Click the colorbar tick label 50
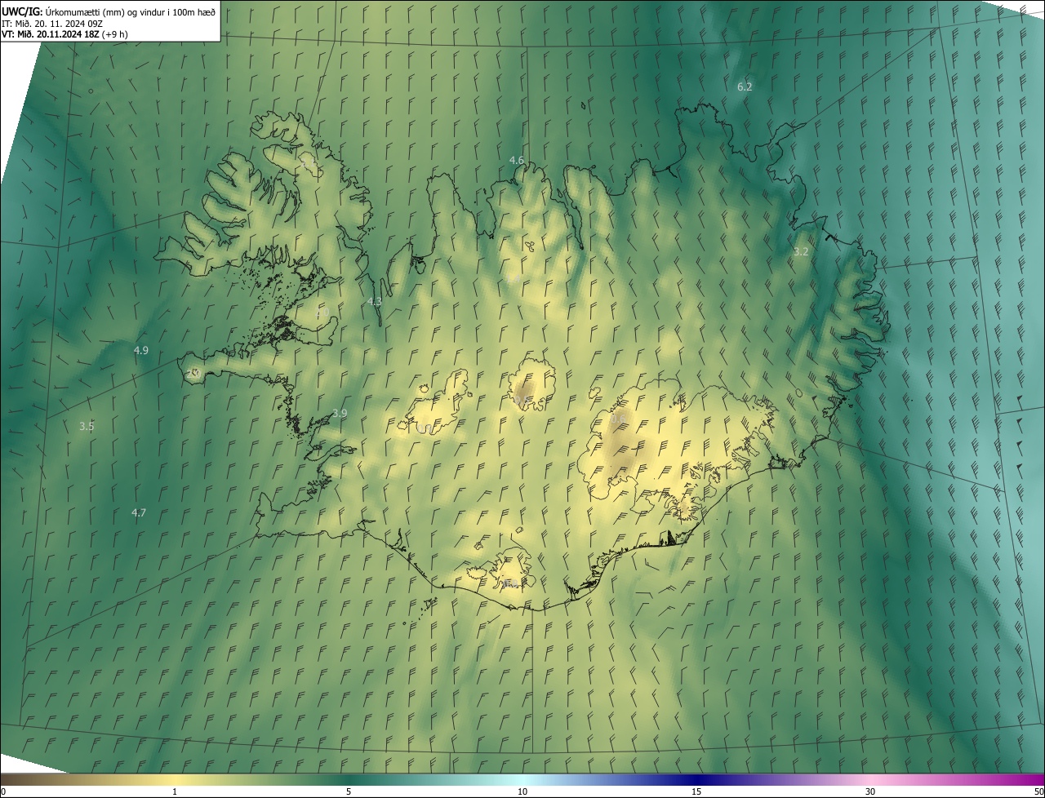The width and height of the screenshot is (1045, 798). coord(1038,791)
